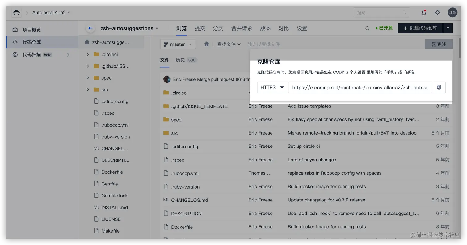Click the 代码仓库 code icon in sidebar
The width and height of the screenshot is (467, 245).
coord(15,42)
